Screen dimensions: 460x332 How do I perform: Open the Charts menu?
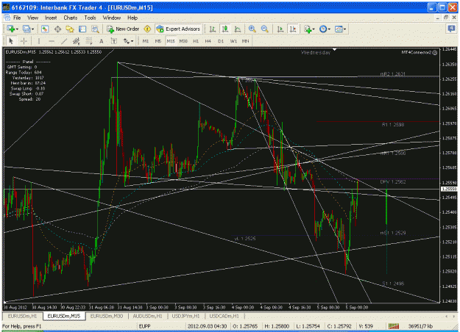tap(71, 18)
